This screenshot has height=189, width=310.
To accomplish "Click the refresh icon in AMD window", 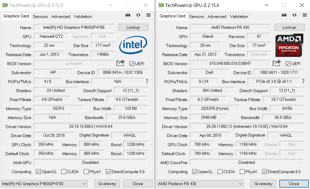I will (294, 15).
